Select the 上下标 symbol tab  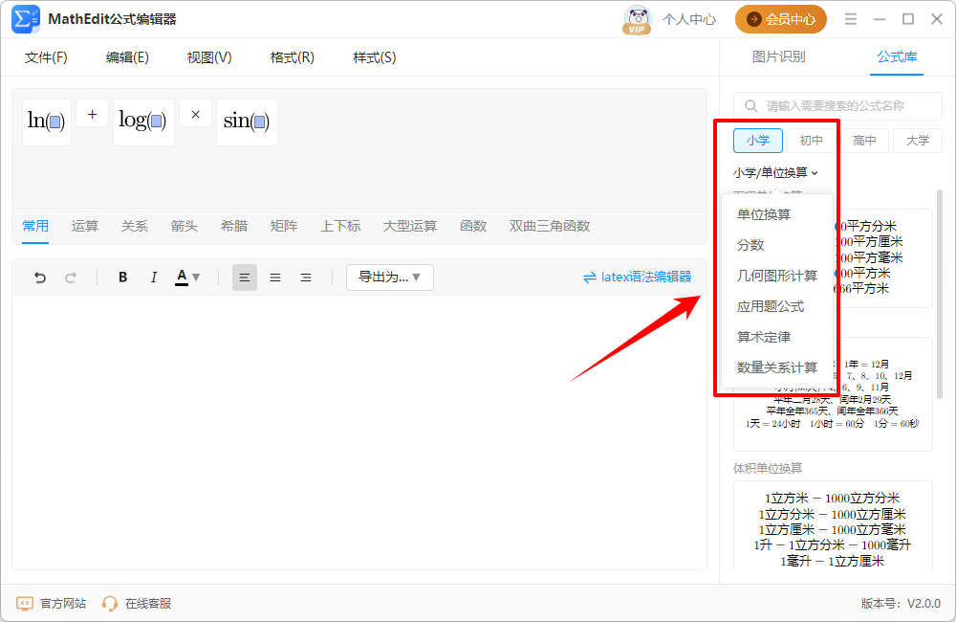340,227
